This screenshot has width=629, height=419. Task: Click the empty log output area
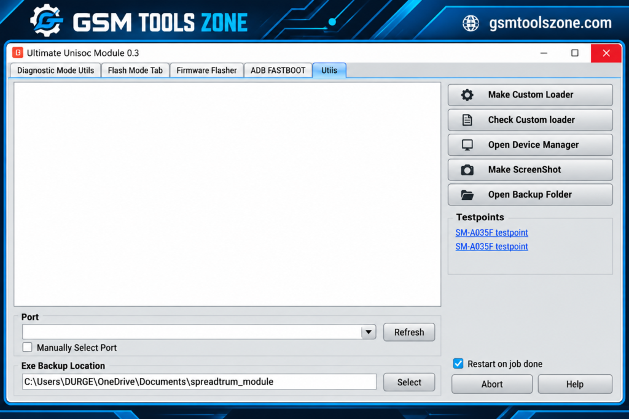point(227,194)
